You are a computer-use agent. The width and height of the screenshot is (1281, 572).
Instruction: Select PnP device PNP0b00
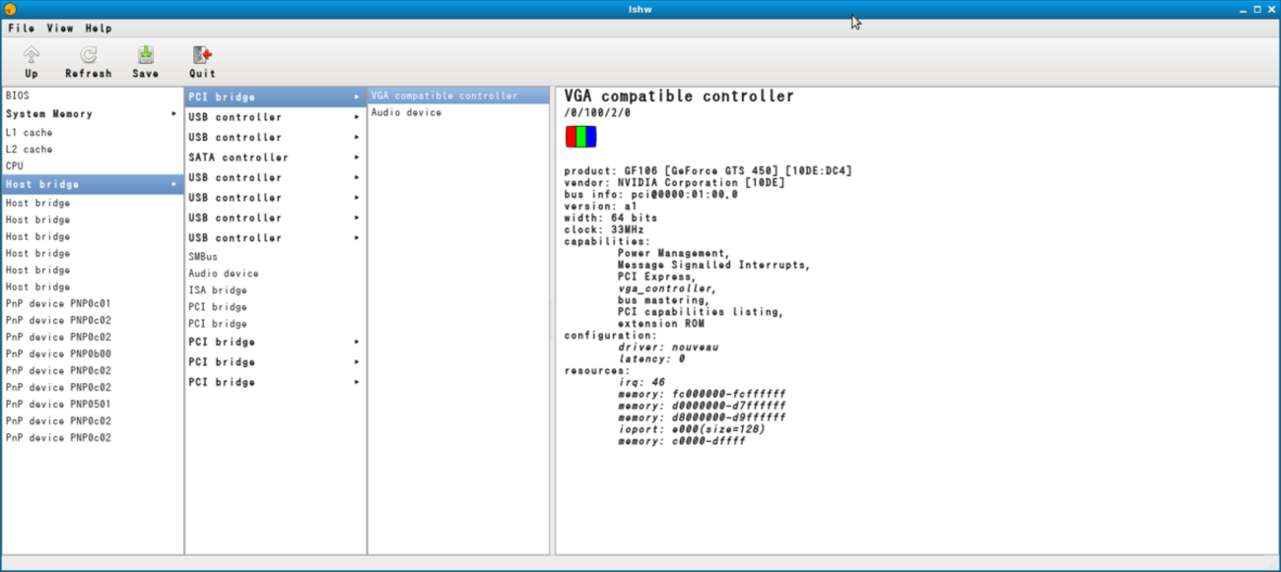[58, 354]
